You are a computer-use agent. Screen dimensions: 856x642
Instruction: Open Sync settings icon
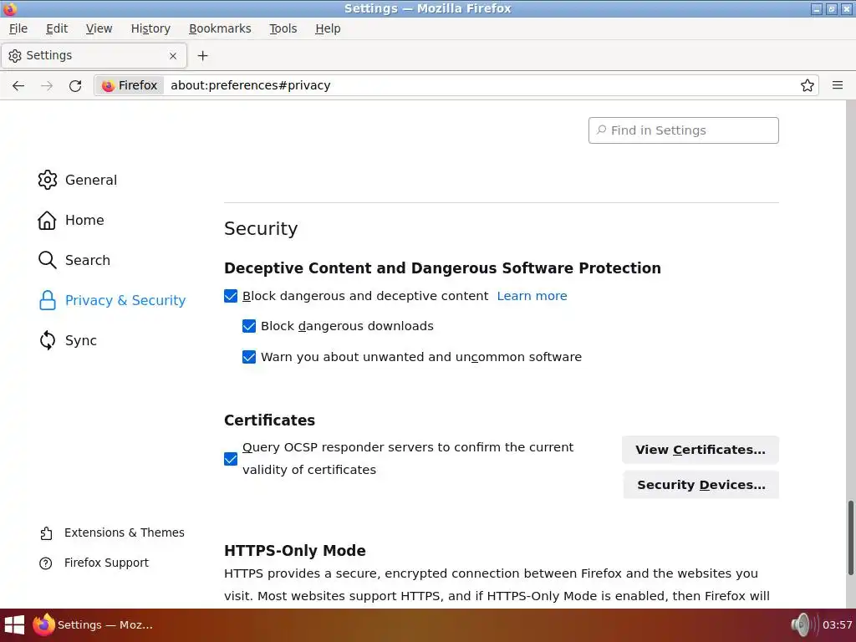(48, 340)
